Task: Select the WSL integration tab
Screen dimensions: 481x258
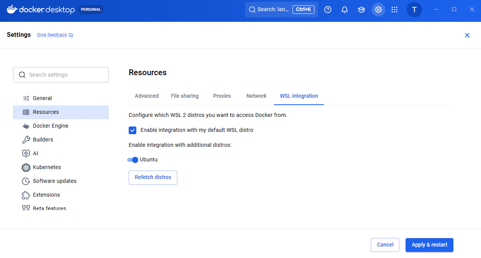Action: point(299,96)
